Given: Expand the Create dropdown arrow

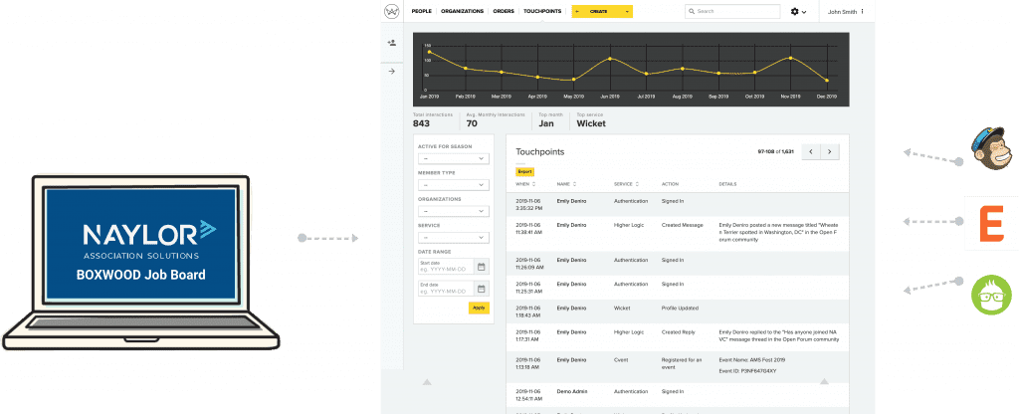Looking at the screenshot, I should tap(627, 12).
